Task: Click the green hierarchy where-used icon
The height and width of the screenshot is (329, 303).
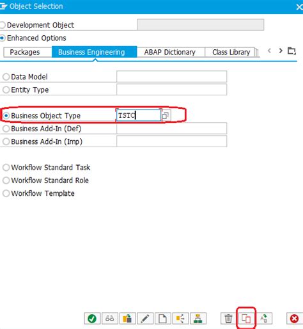Action: pos(198,319)
